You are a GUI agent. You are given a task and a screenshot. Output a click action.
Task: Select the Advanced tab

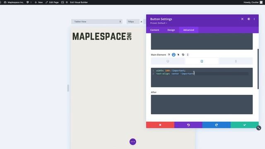pos(189,30)
